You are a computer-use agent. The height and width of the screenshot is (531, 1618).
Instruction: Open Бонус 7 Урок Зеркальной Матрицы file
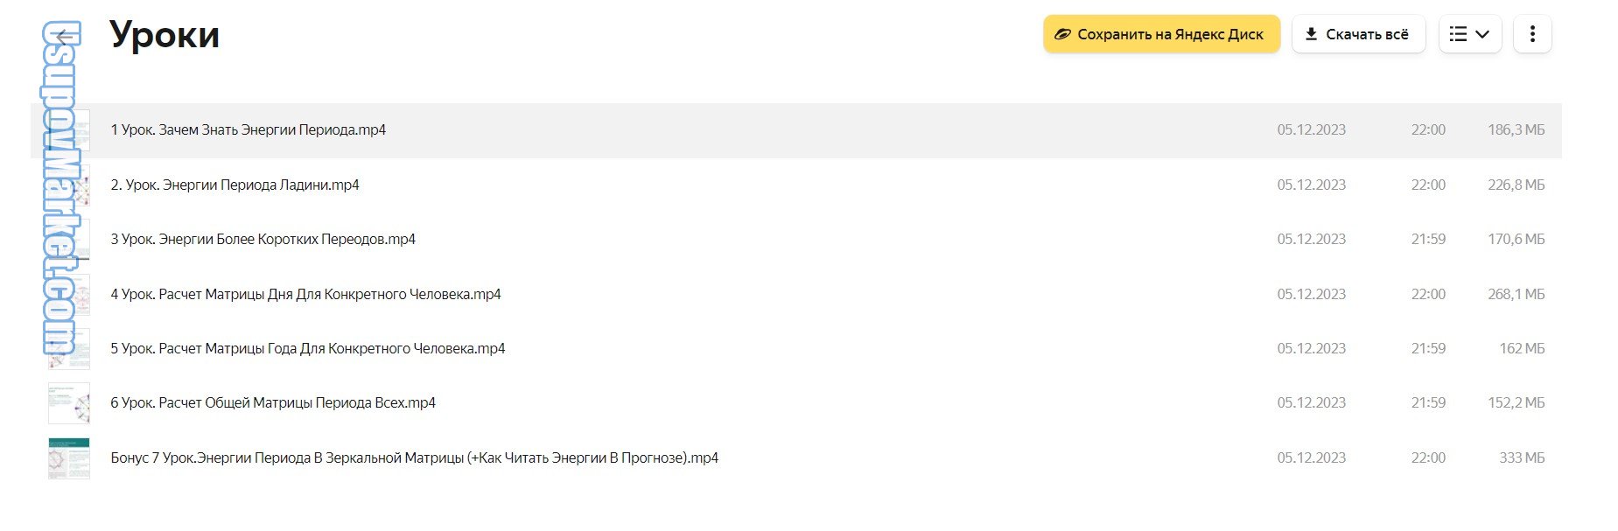click(414, 458)
